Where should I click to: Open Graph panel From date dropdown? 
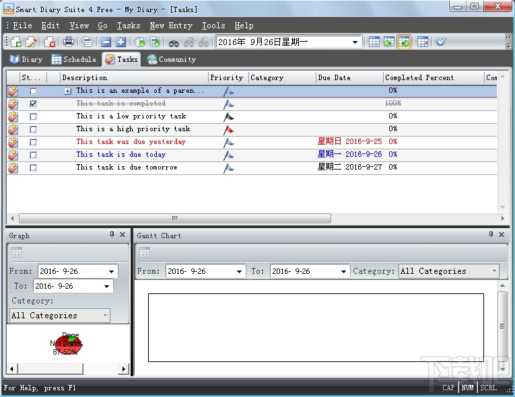(111, 271)
